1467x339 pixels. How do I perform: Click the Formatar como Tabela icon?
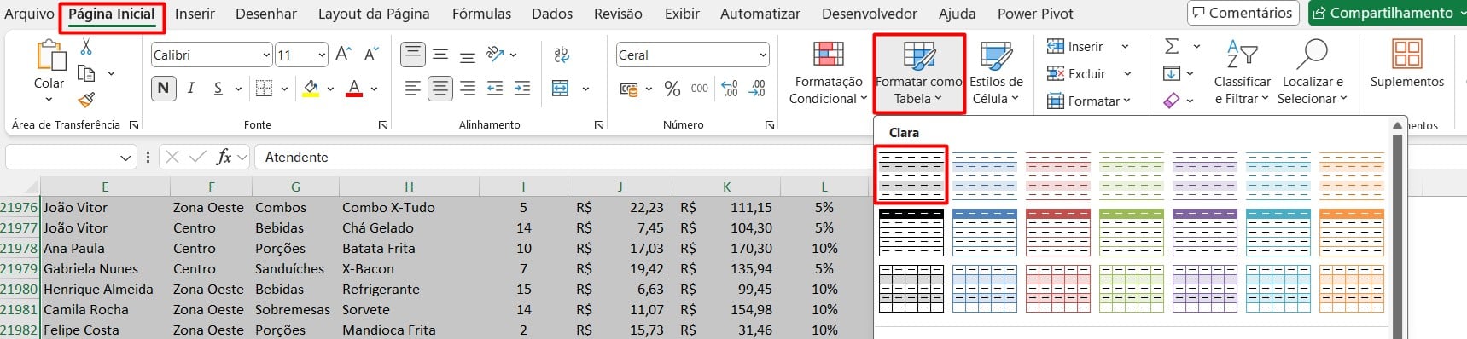tap(919, 56)
